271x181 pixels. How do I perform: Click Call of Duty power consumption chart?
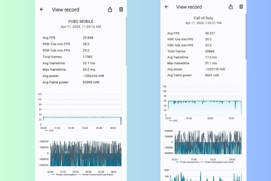208,142
